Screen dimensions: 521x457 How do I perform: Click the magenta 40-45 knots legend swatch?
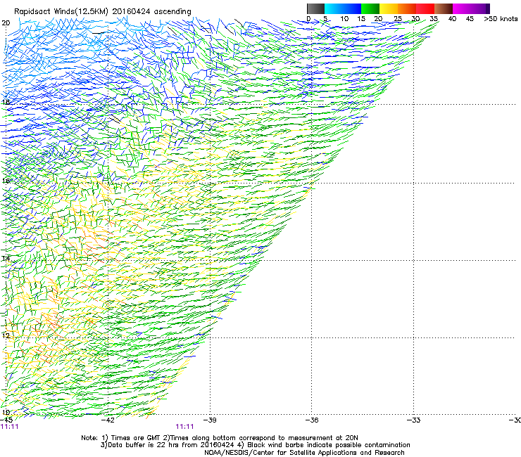[x=462, y=8]
